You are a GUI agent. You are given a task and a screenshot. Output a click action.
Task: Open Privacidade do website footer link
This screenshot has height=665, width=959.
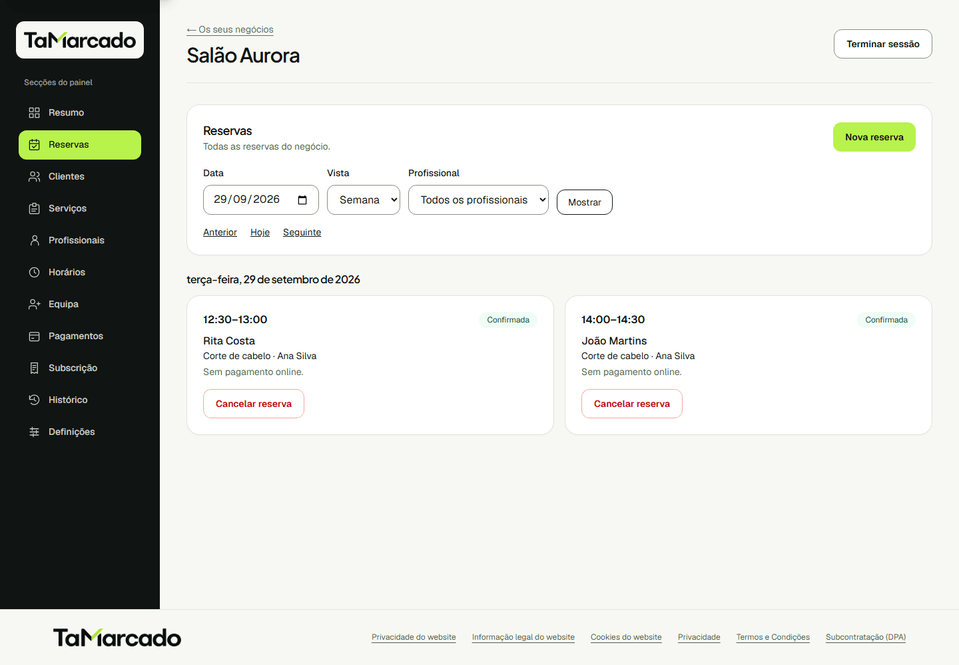(x=414, y=637)
